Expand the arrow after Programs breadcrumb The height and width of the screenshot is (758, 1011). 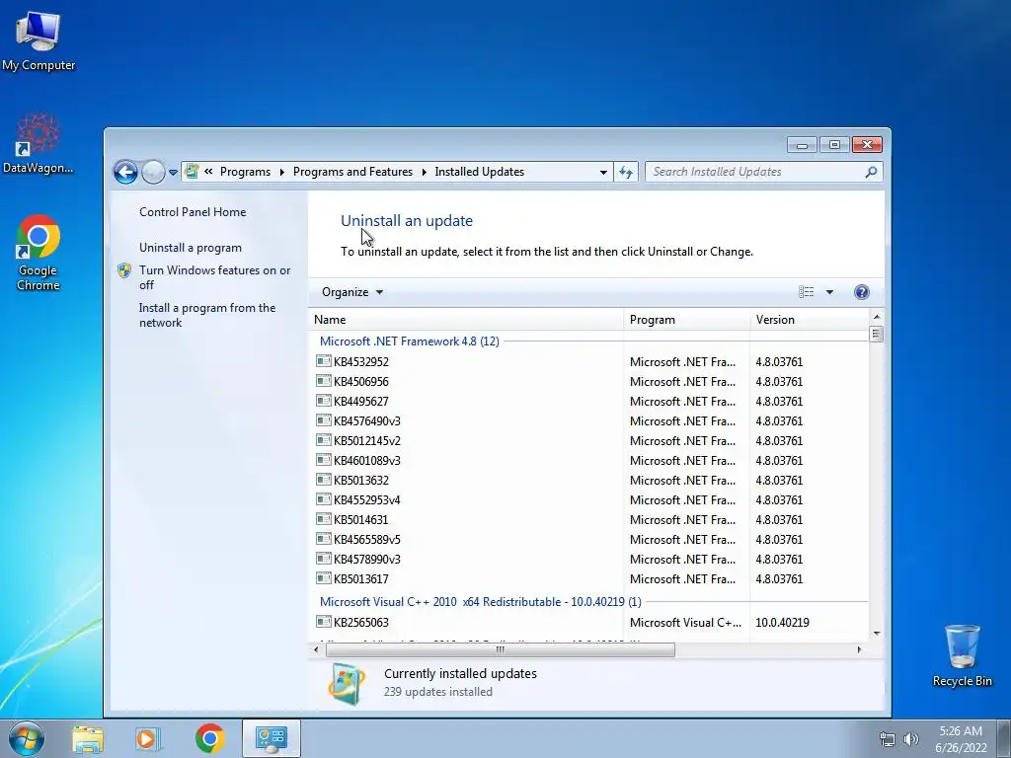[281, 172]
